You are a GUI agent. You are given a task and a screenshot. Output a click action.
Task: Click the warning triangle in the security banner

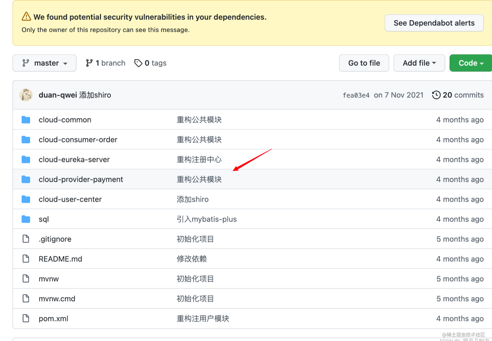click(26, 16)
